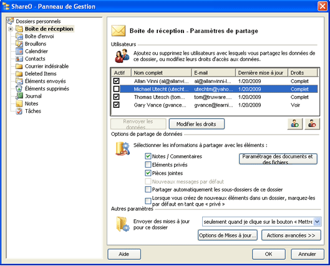Click the Dossiers personnels root icon

pyautogui.click(x=11, y=21)
